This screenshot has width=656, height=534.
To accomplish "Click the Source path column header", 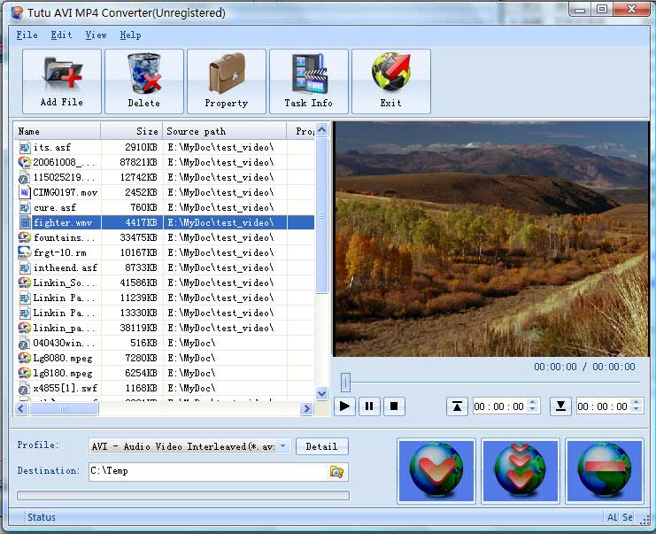I will (225, 131).
